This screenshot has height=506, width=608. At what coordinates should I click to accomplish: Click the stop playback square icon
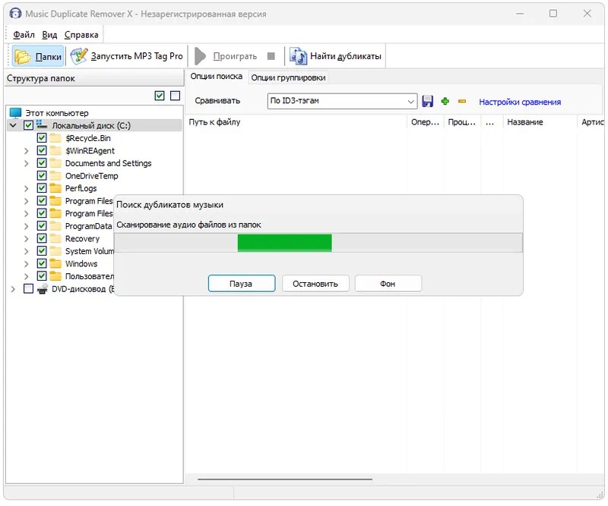(270, 55)
